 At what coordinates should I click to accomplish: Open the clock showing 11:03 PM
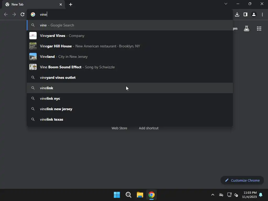coord(249,195)
